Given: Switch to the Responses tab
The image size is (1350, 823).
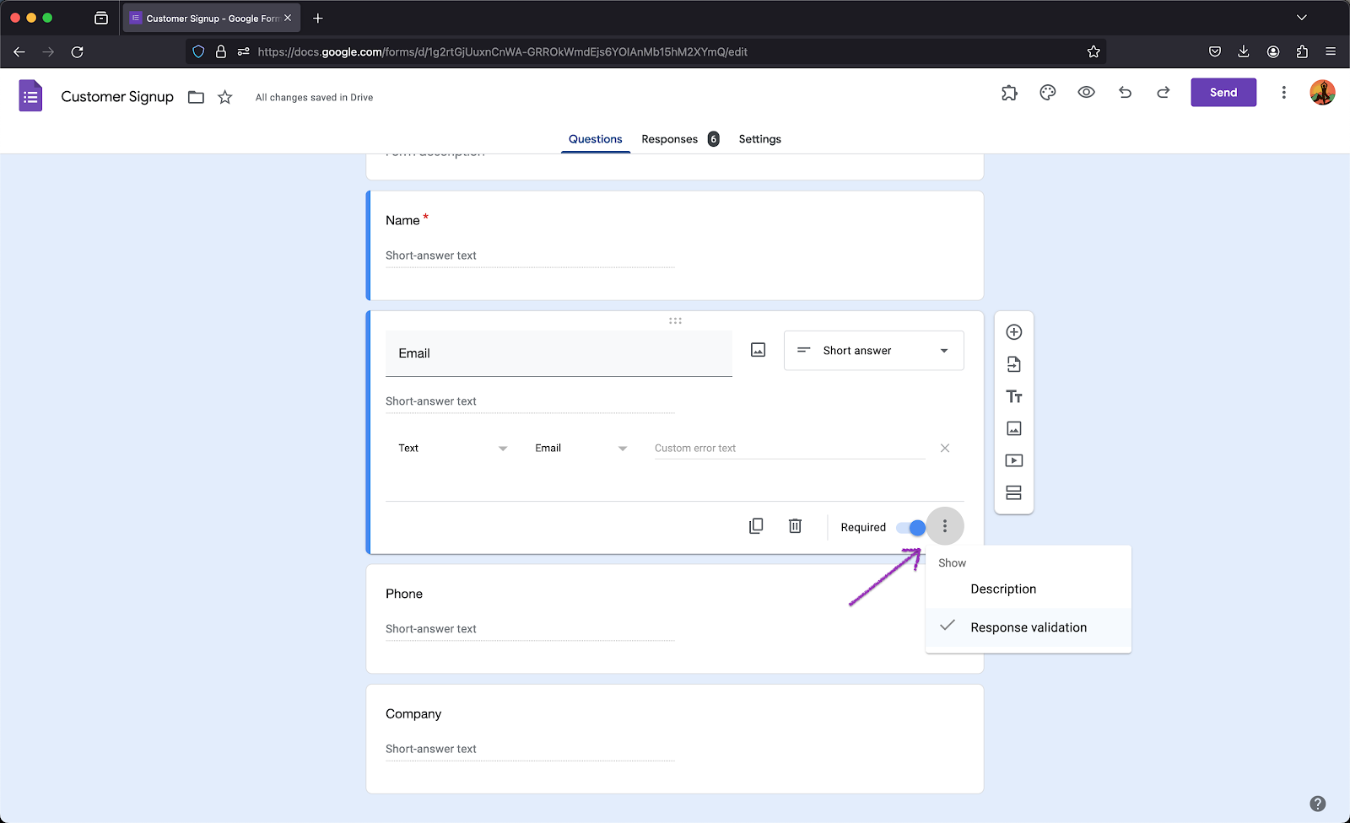Looking at the screenshot, I should coord(670,139).
